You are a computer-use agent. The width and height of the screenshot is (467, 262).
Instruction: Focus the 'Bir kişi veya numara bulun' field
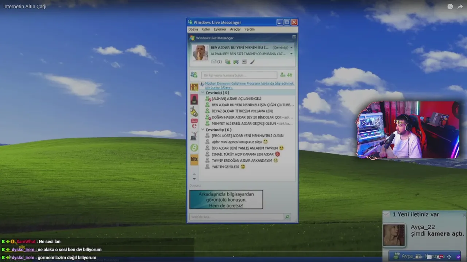[239, 75]
